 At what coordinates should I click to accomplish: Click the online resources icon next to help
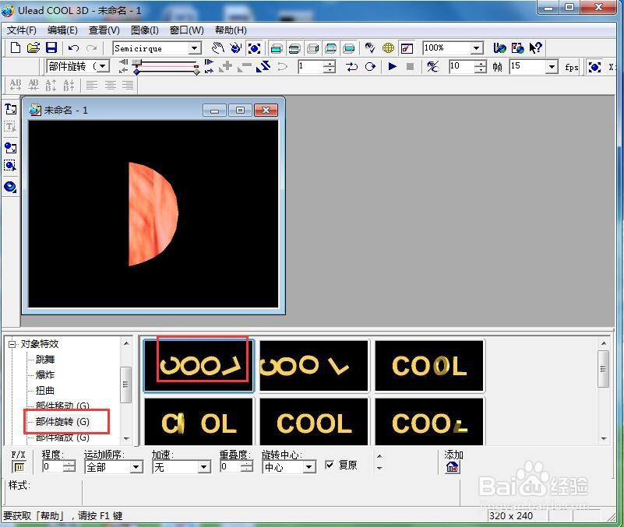pyautogui.click(x=517, y=48)
